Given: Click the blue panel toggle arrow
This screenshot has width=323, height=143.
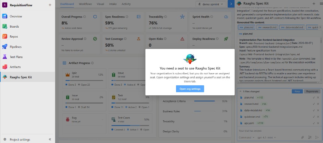Looking at the screenshot, I should 231,4.
